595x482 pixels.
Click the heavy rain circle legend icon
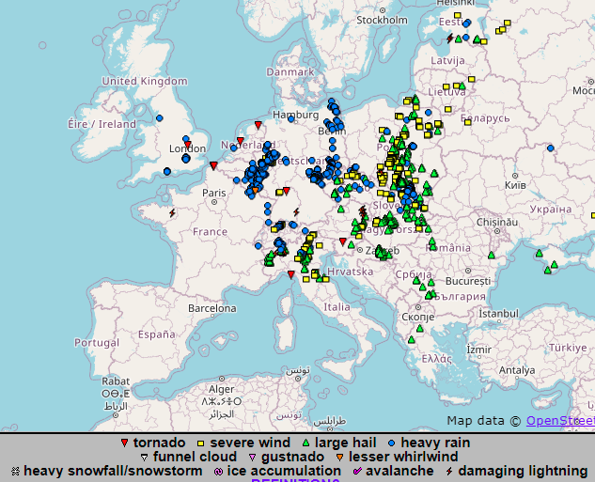pyautogui.click(x=392, y=443)
